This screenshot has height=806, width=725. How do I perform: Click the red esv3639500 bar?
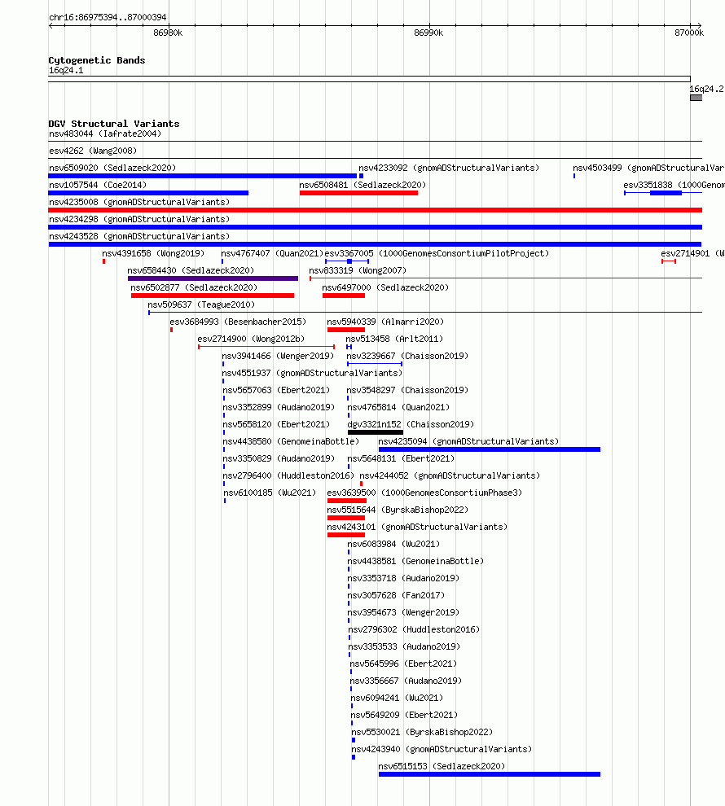pos(347,501)
